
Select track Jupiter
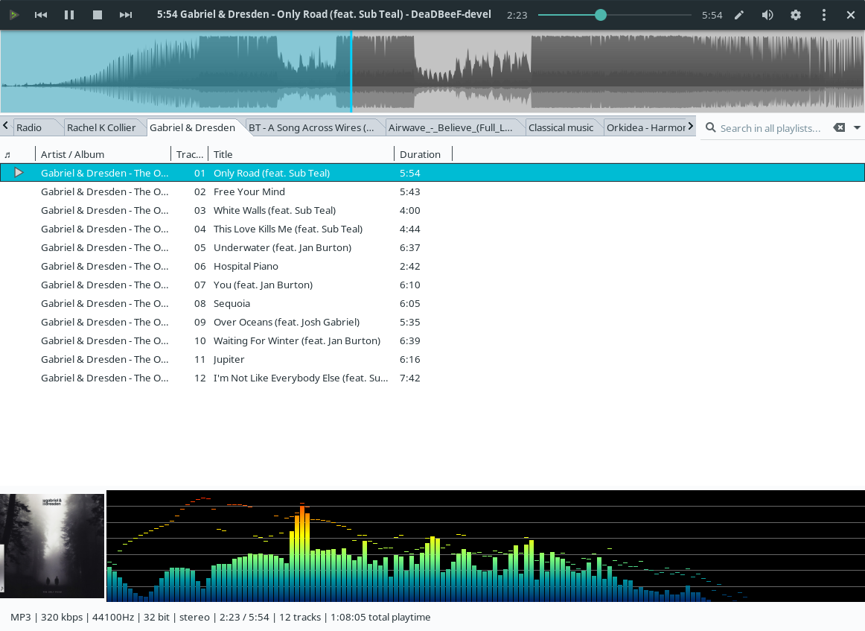tap(432, 359)
